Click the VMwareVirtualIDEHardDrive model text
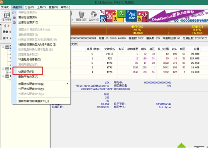Screen dimensions: 208x148 pyautogui.click(x=92, y=86)
